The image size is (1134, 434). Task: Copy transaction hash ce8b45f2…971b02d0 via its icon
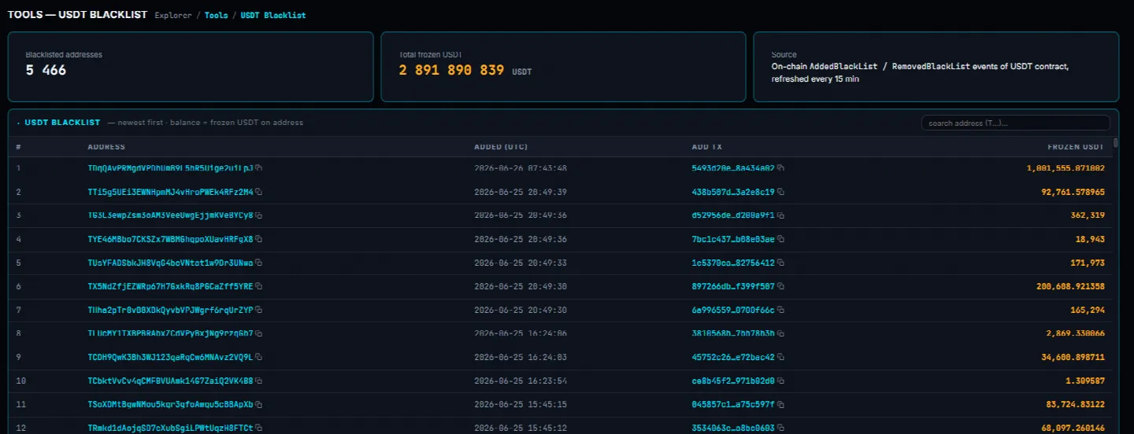click(781, 381)
